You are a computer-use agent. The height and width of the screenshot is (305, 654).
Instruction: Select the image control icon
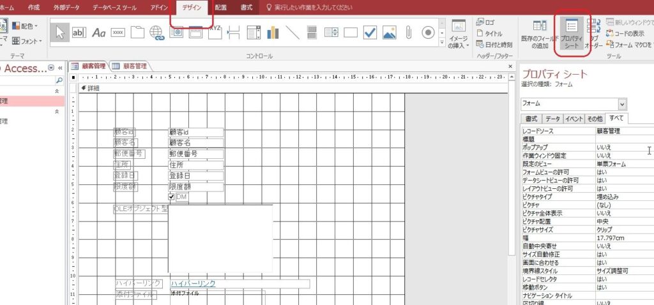(389, 32)
